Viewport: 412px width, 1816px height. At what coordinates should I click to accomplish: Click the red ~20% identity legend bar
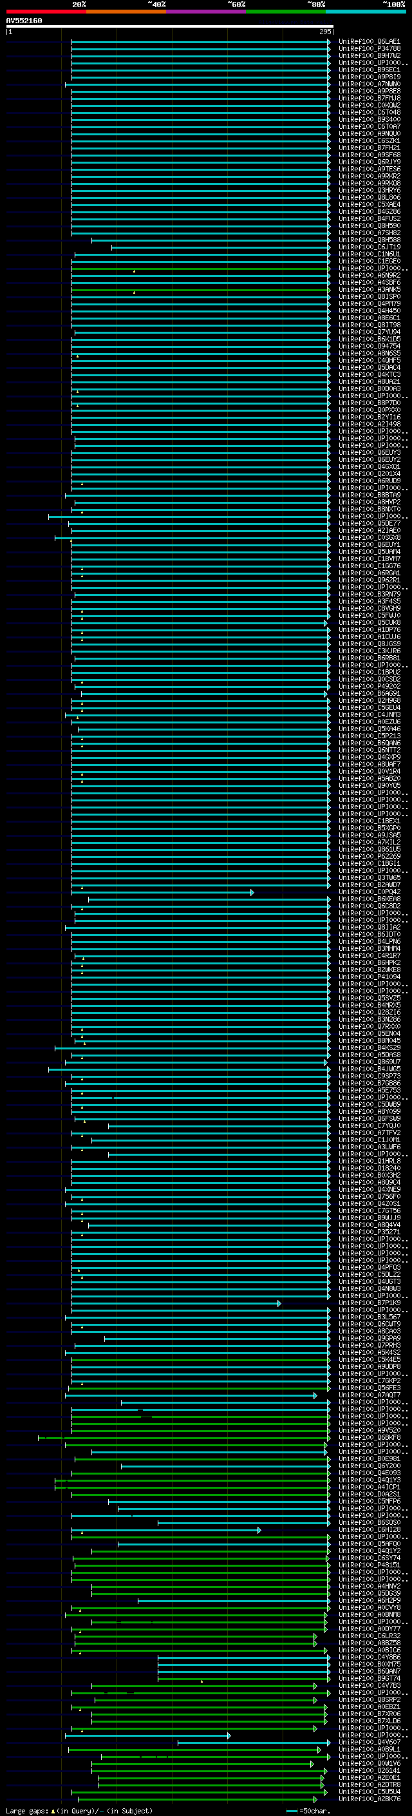pyautogui.click(x=46, y=12)
